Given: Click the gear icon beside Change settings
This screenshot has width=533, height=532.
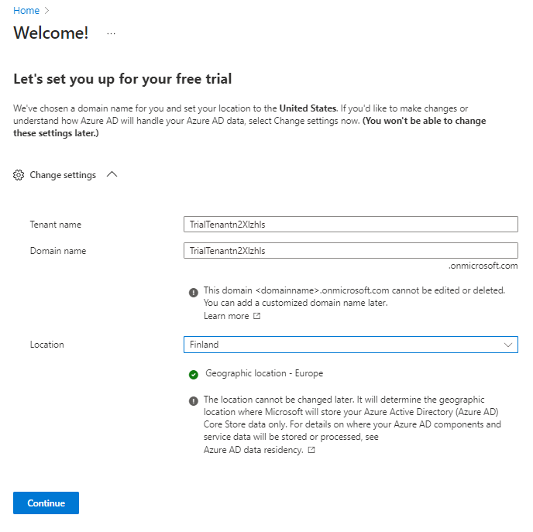Looking at the screenshot, I should pos(19,175).
